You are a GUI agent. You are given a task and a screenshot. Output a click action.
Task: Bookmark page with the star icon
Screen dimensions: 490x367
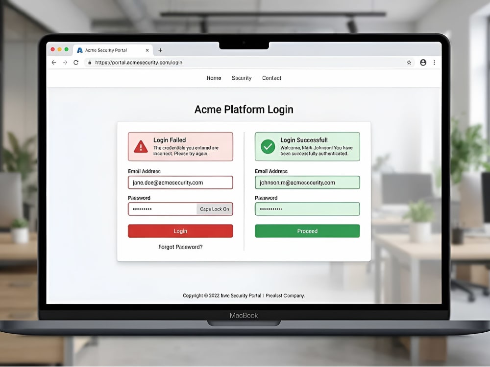click(409, 63)
